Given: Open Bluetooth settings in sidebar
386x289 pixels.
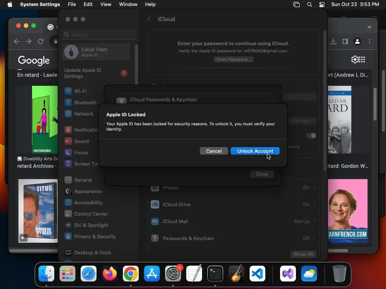Looking at the screenshot, I should pos(85,102).
